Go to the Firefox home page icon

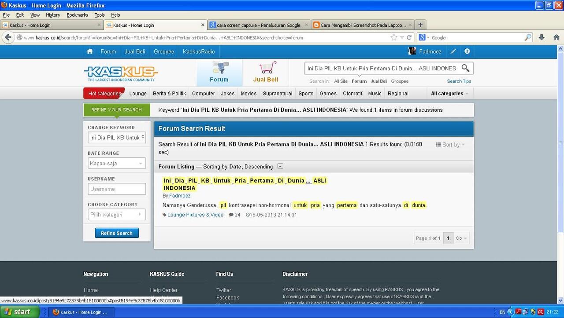(x=556, y=37)
